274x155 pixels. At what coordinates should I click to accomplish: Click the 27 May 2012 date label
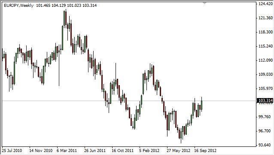pyautogui.click(x=178, y=150)
